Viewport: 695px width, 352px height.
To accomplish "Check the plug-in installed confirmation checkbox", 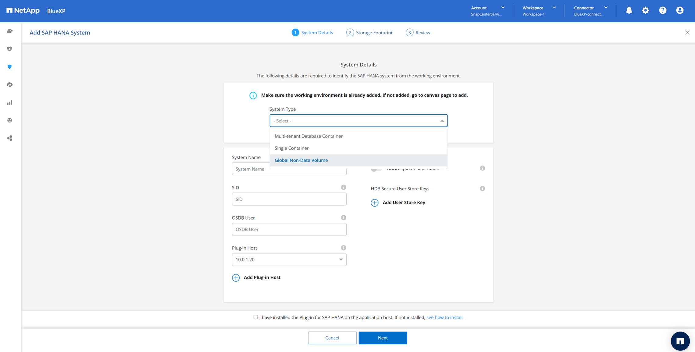I will (255, 317).
